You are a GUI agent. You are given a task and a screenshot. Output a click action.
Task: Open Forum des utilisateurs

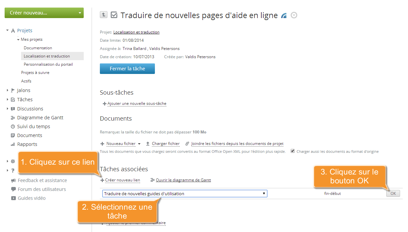(x=42, y=189)
